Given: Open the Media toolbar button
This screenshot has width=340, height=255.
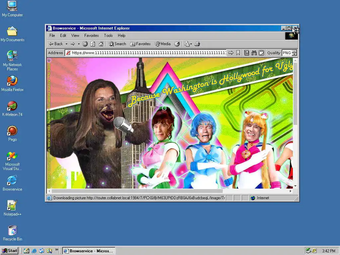Looking at the screenshot, I should 163,44.
